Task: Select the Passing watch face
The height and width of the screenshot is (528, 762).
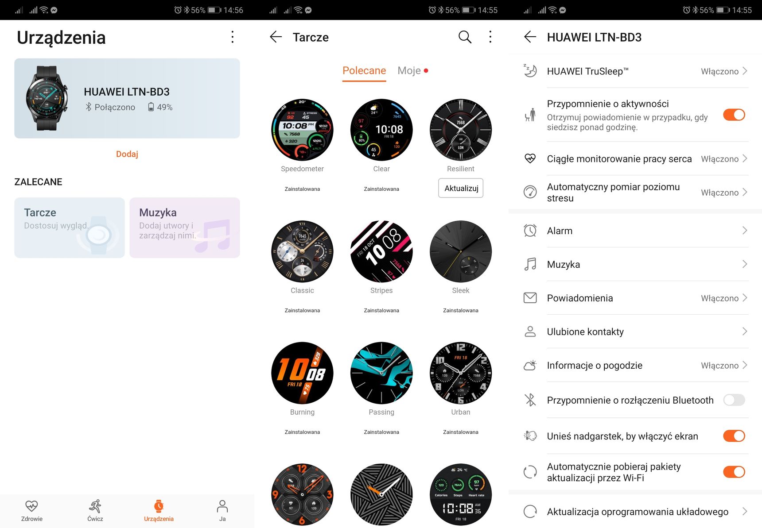Action: pyautogui.click(x=381, y=373)
